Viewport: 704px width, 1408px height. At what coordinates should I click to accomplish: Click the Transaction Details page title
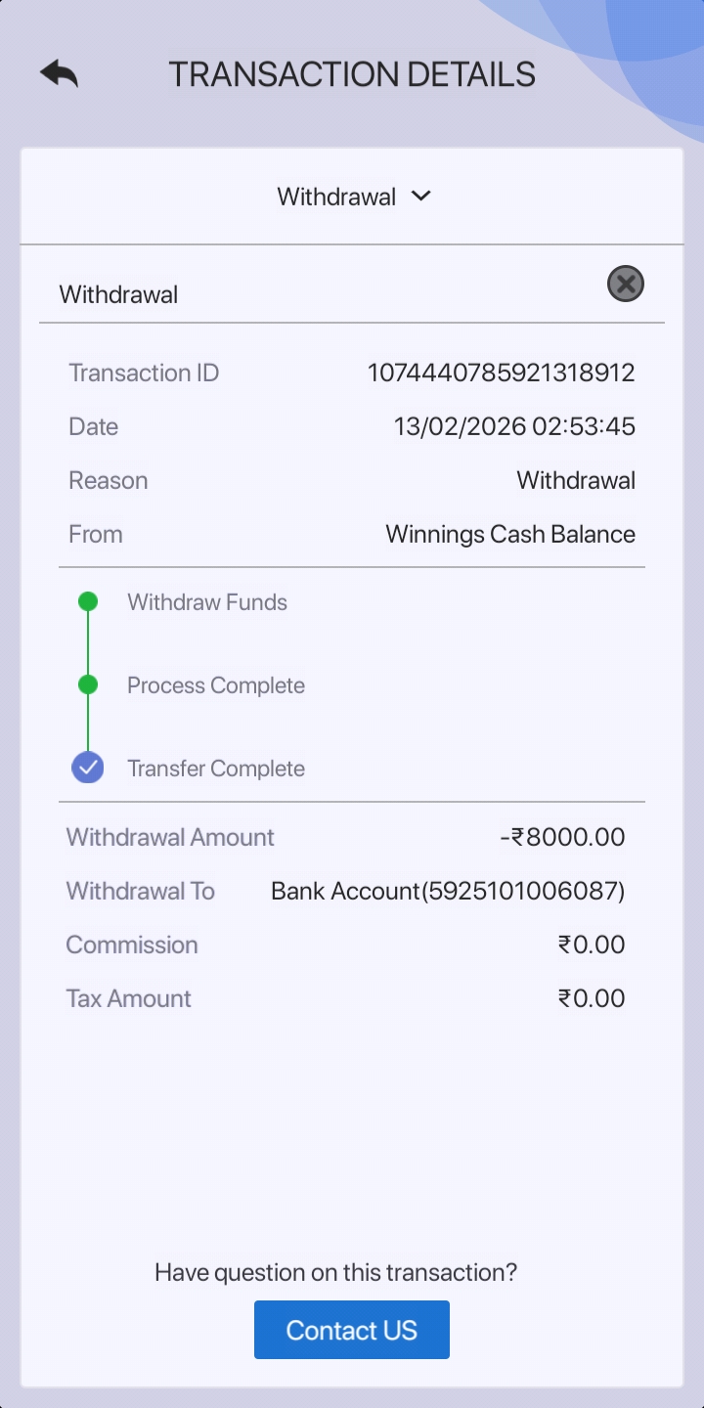(x=352, y=74)
